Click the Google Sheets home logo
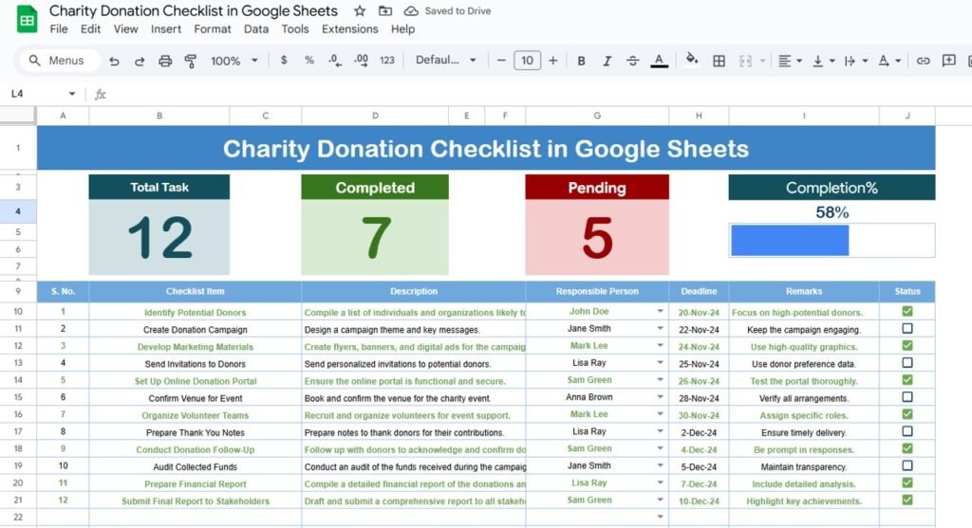Screen dimensions: 972x528 (x=27, y=19)
